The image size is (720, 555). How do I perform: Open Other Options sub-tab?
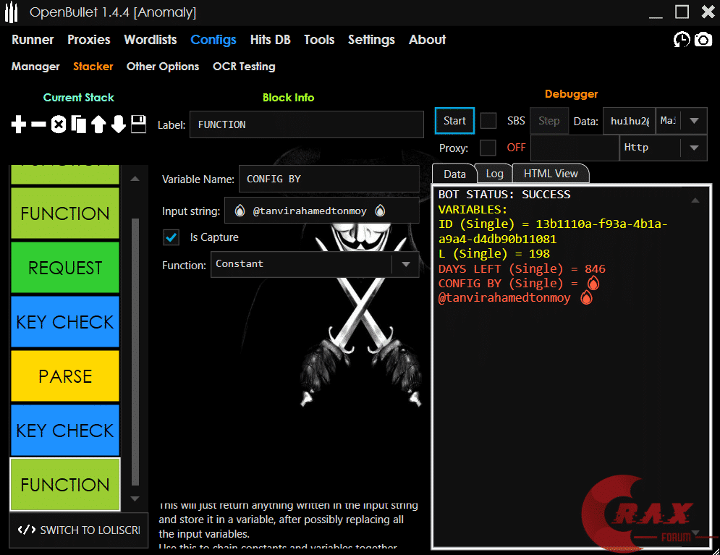click(163, 67)
